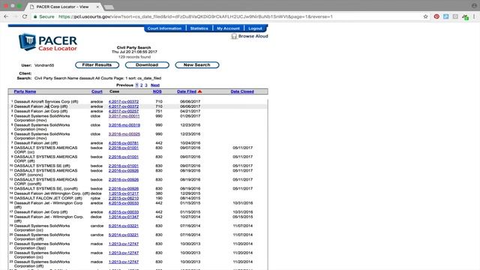480x270 pixels.
Task: Click the red sort arrow by Date Filed
Action: (200, 91)
